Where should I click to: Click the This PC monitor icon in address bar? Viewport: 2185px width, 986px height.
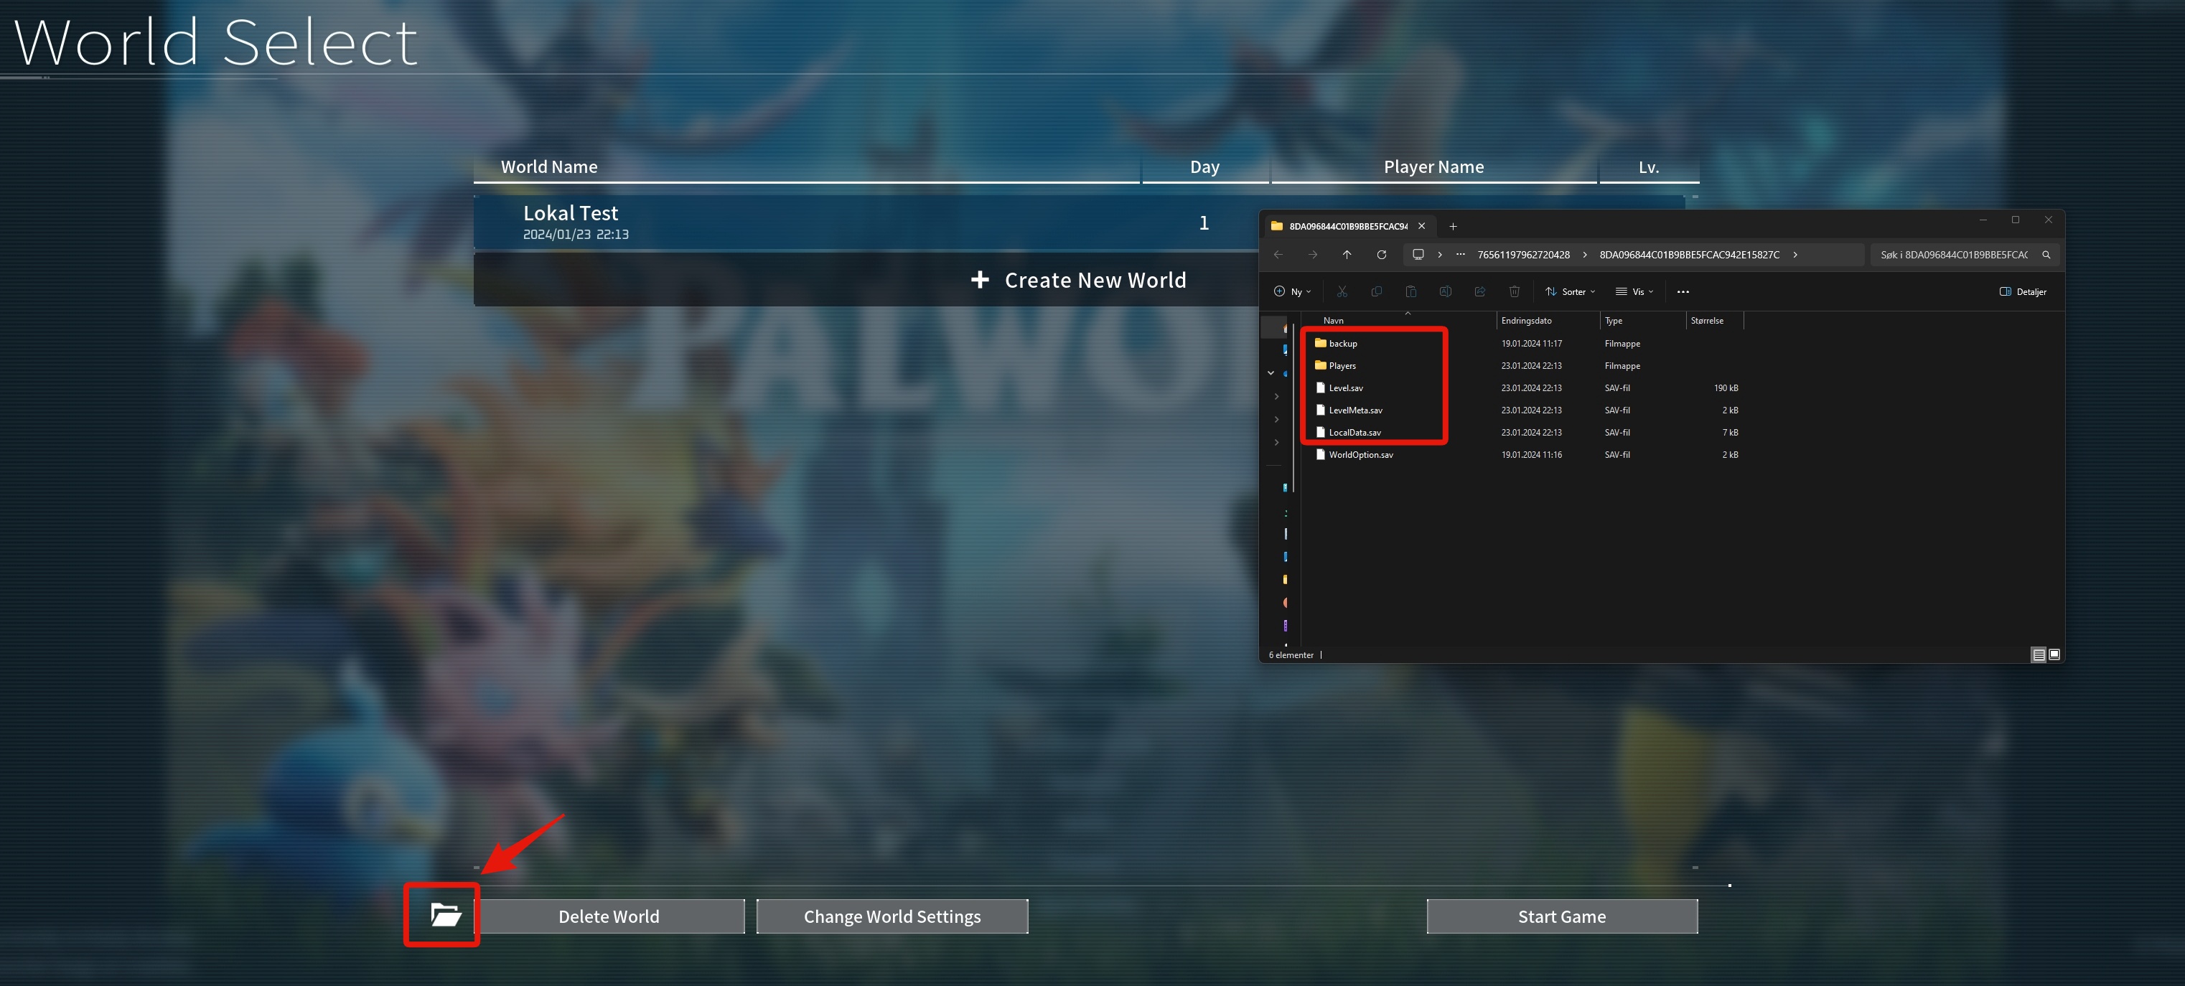(1418, 254)
